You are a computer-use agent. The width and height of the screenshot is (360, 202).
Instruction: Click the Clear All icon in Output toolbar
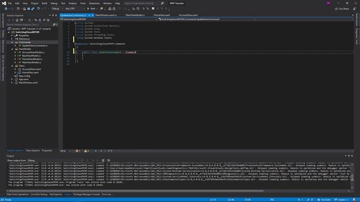coord(103,160)
